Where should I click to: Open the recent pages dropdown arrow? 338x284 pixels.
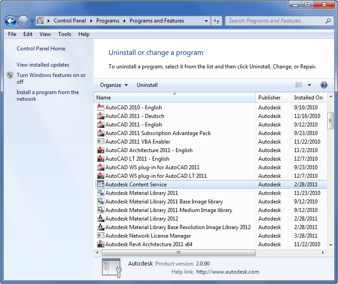[x=32, y=21]
